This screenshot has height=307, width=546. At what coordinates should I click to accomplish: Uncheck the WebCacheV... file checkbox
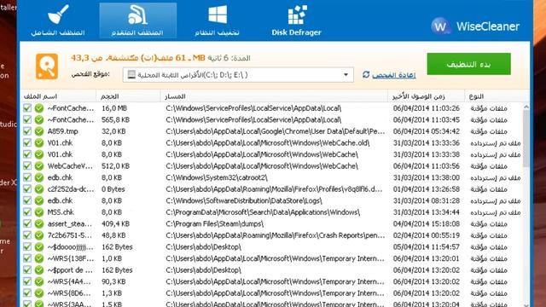coord(27,166)
